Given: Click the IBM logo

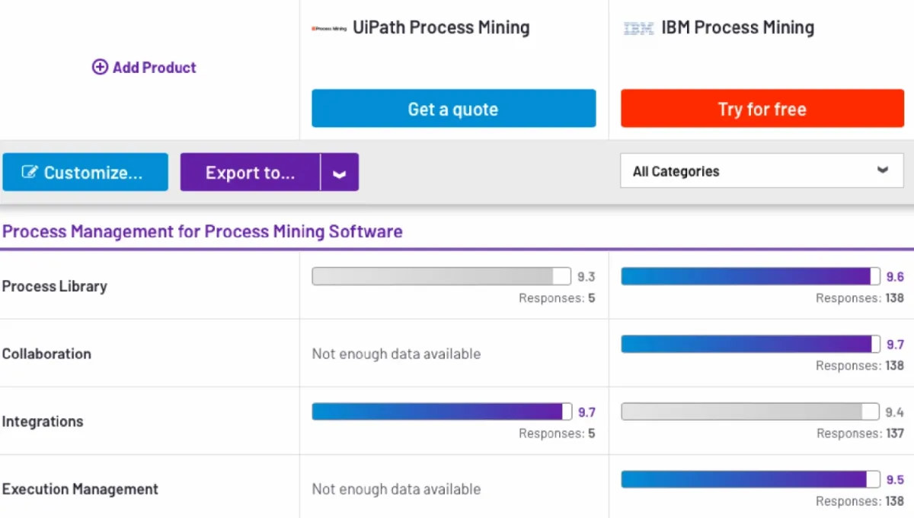Looking at the screenshot, I should click(638, 29).
